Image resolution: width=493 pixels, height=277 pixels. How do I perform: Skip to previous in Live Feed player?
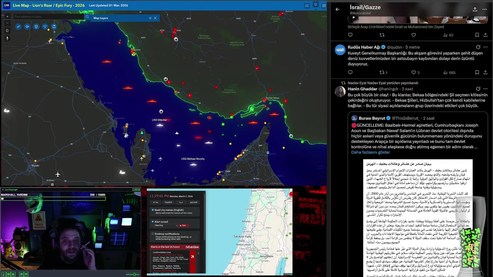tap(22, 274)
